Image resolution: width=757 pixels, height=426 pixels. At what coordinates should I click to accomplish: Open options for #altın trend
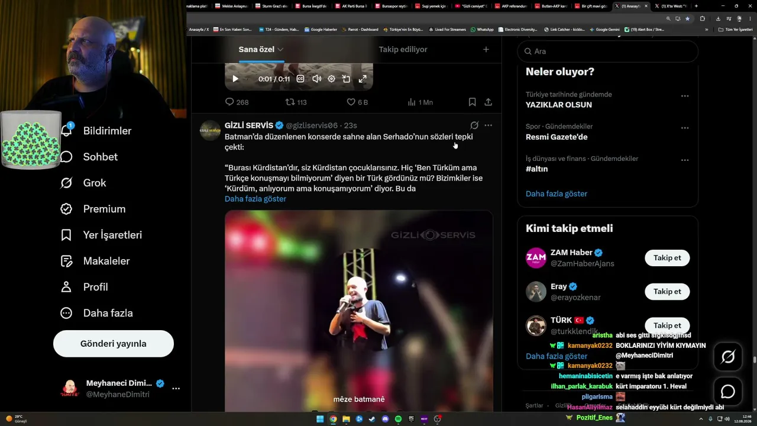(685, 160)
